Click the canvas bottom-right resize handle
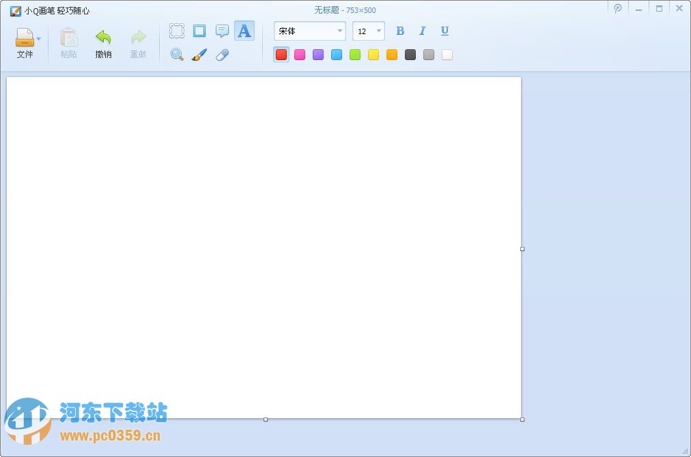Viewport: 691px width, 457px height. (522, 419)
